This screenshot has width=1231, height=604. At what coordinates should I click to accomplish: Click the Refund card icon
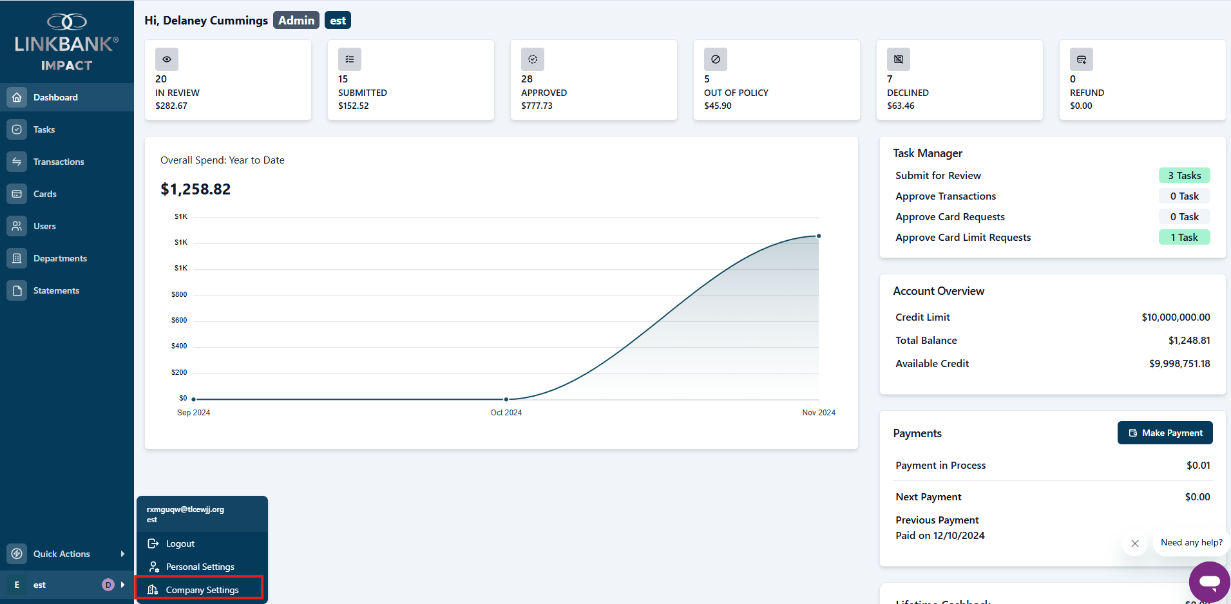tap(1082, 59)
